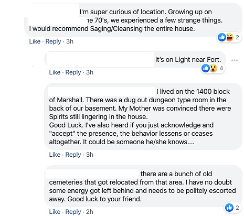Click thumbs-up reaction on Light near Fort reply
The image size is (244, 216).
[206, 68]
